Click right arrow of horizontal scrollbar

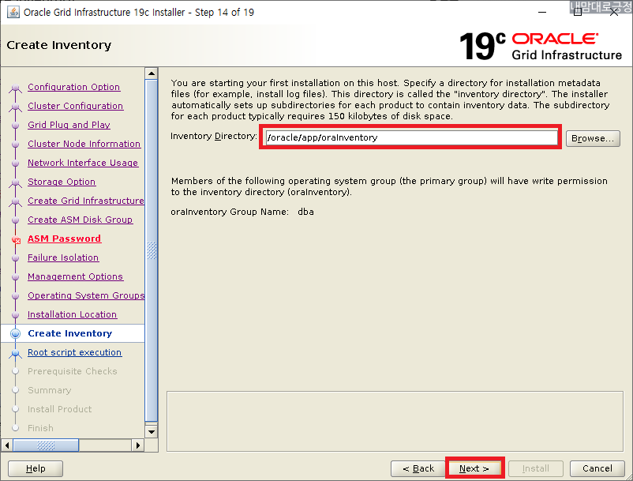[138, 445]
